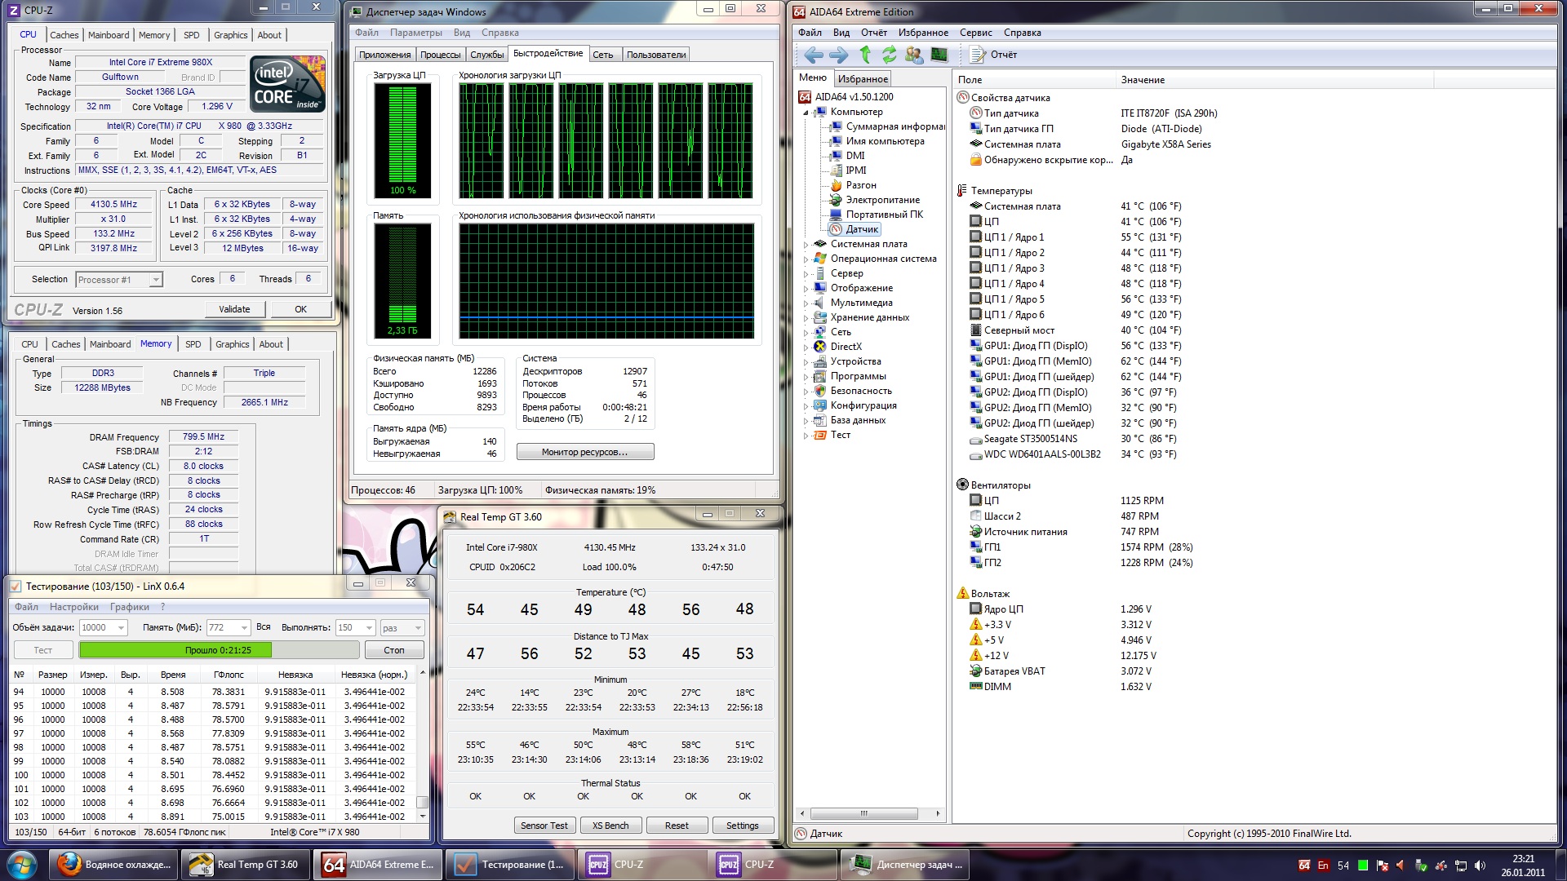Click the Стоп button in LinX
1567x881 pixels.
click(394, 650)
